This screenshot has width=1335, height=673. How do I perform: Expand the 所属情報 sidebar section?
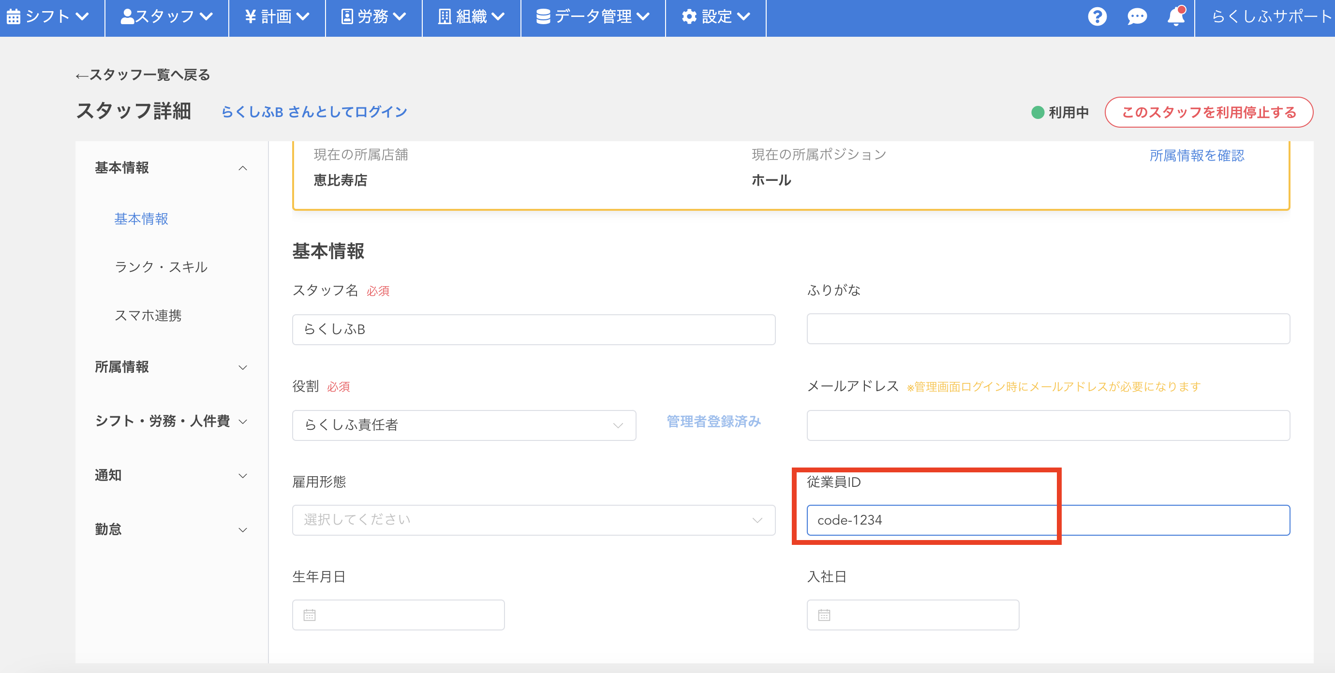click(171, 367)
